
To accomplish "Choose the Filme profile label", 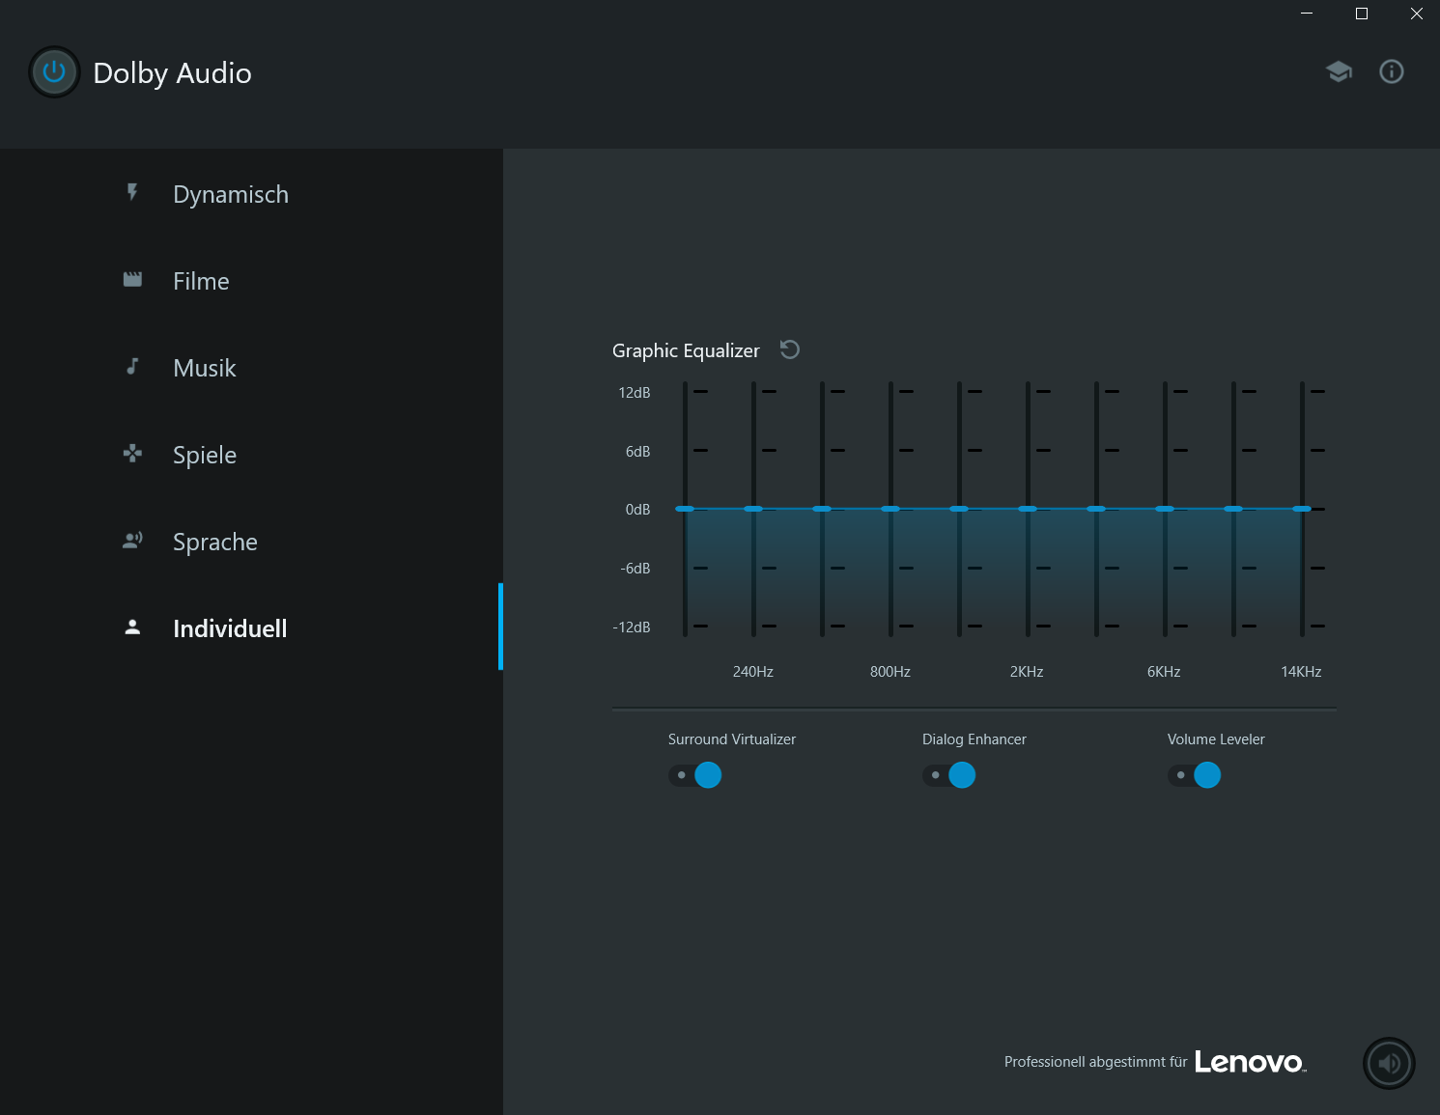I will [x=201, y=281].
